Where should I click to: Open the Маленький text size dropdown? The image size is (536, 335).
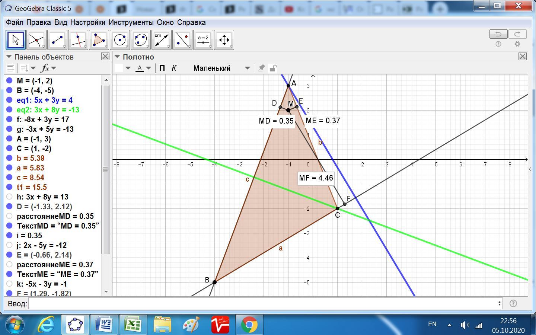tap(221, 68)
